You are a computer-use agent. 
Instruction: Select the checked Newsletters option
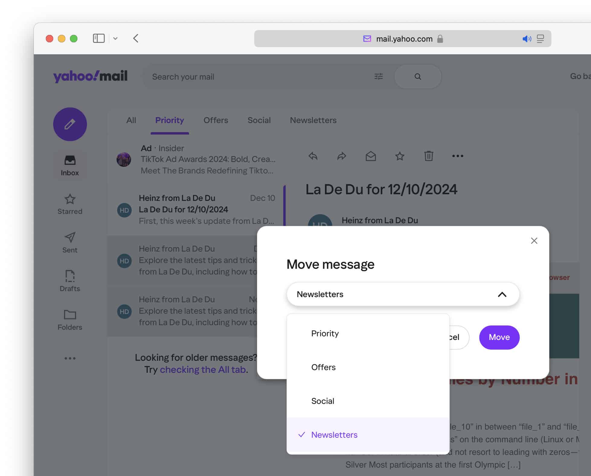coord(334,435)
